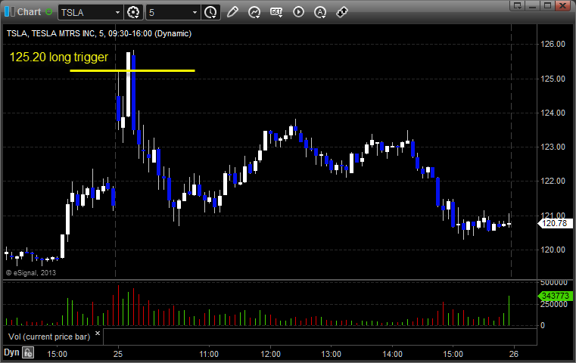Click the 500000 volume axis label
The width and height of the screenshot is (576, 363).
(x=553, y=283)
